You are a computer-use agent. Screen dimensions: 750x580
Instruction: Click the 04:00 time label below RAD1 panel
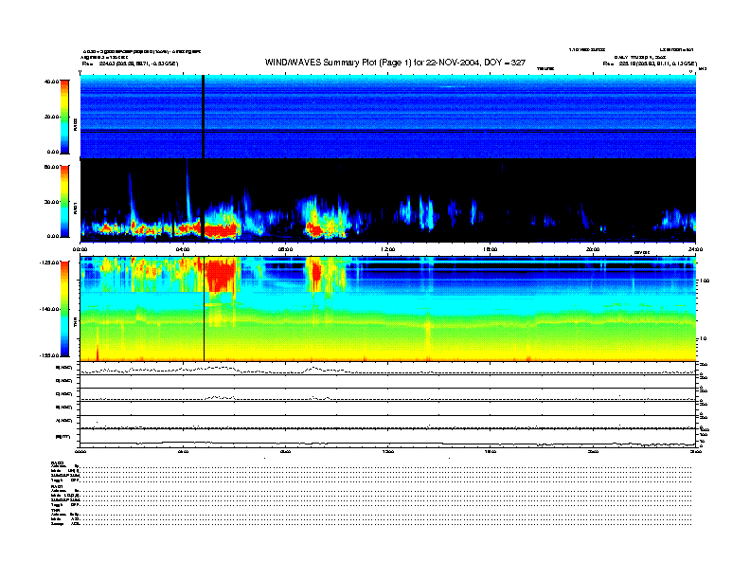click(184, 249)
